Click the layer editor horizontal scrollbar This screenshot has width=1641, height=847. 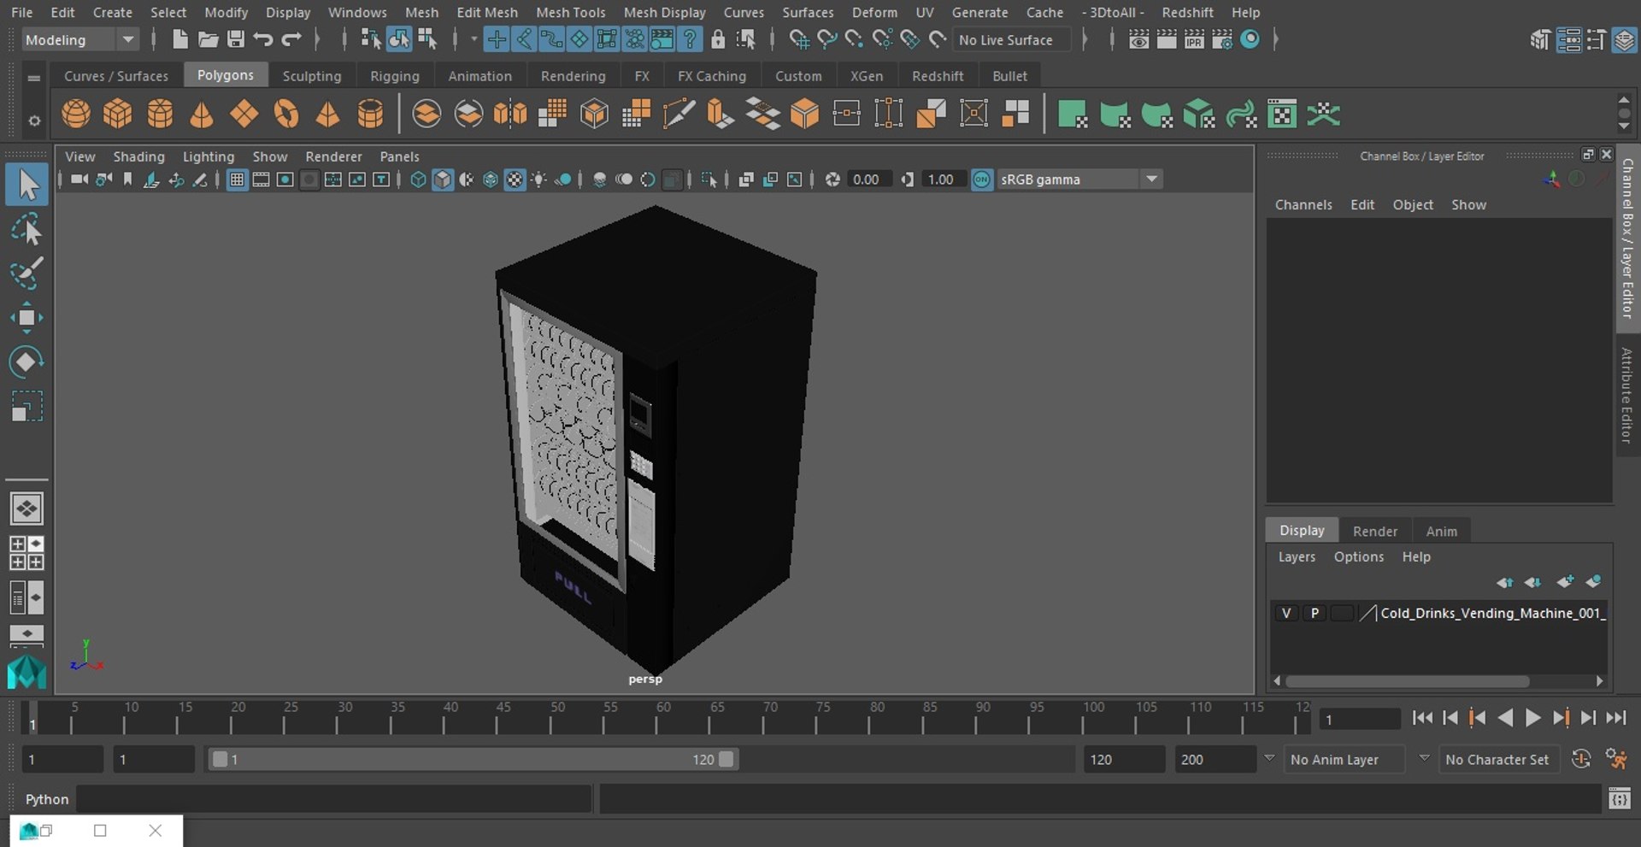1407,681
